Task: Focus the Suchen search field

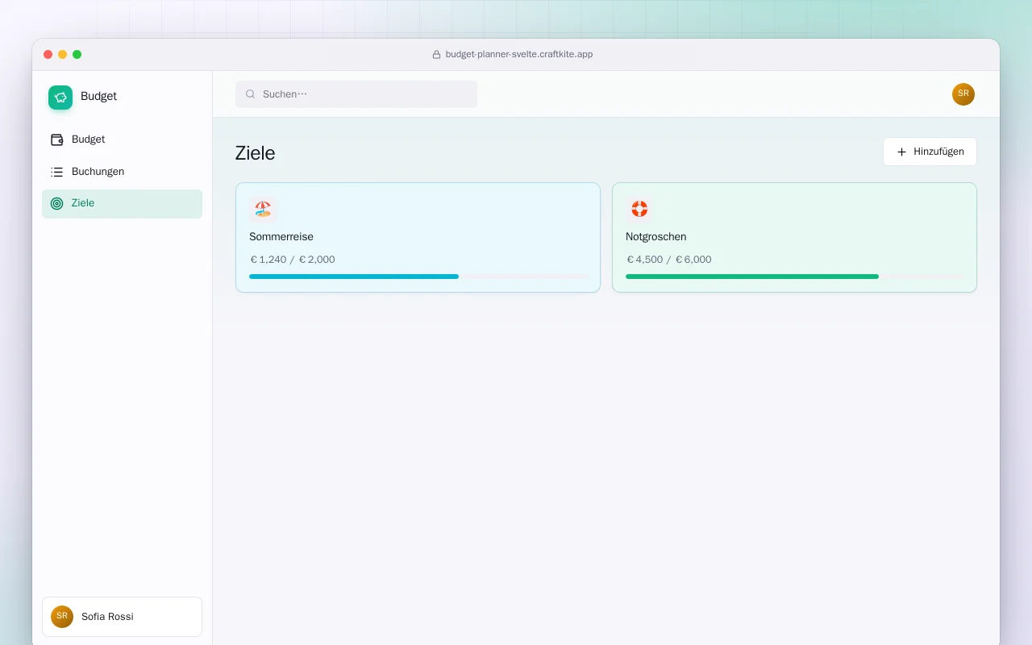Action: coord(356,94)
